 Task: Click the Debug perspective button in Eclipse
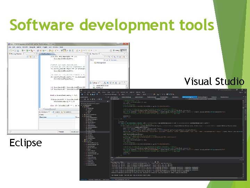(x=116, y=50)
